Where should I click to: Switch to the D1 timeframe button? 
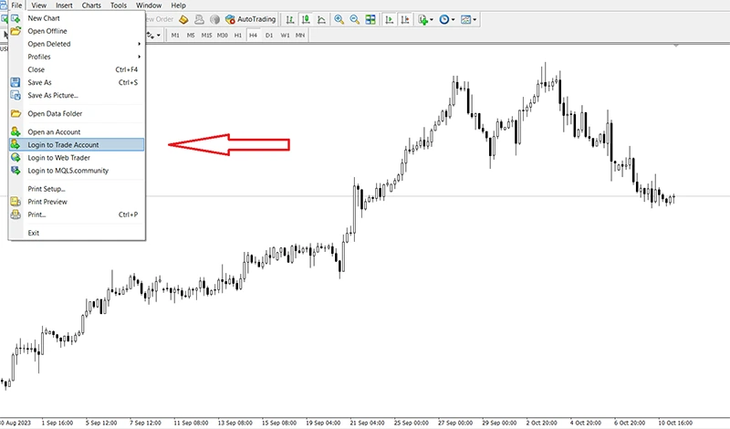click(269, 35)
